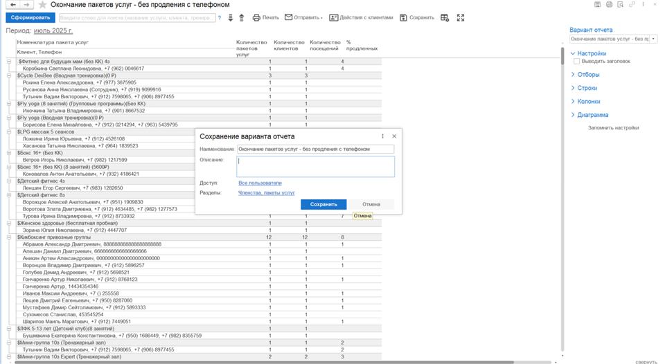The height and width of the screenshot is (364, 665).
Task: Click the print icon at top right
Action: (x=609, y=5)
